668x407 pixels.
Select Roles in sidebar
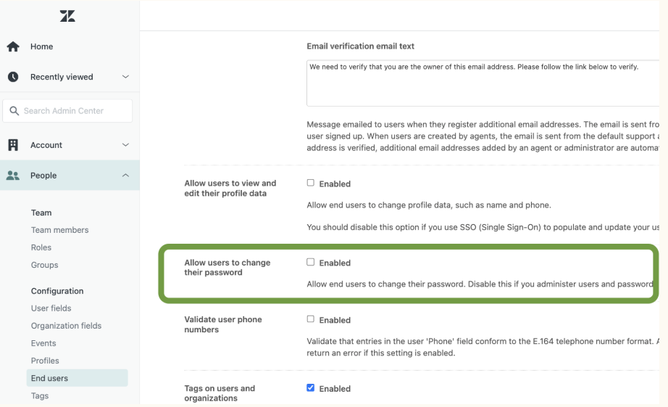(41, 247)
